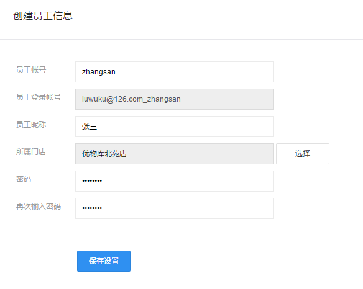Select the 所属门店 field showing 优物库北苑店

point(175,154)
